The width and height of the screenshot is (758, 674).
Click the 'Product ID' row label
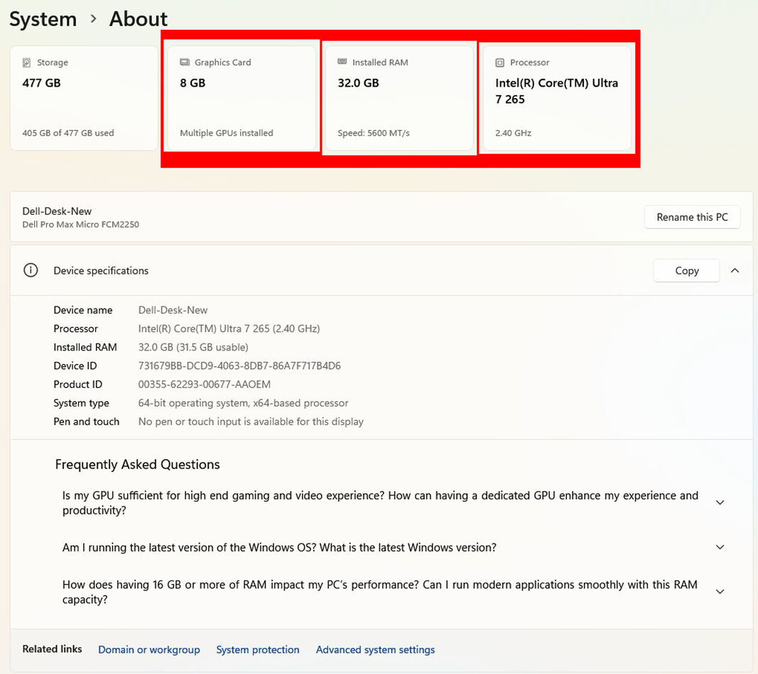78,385
